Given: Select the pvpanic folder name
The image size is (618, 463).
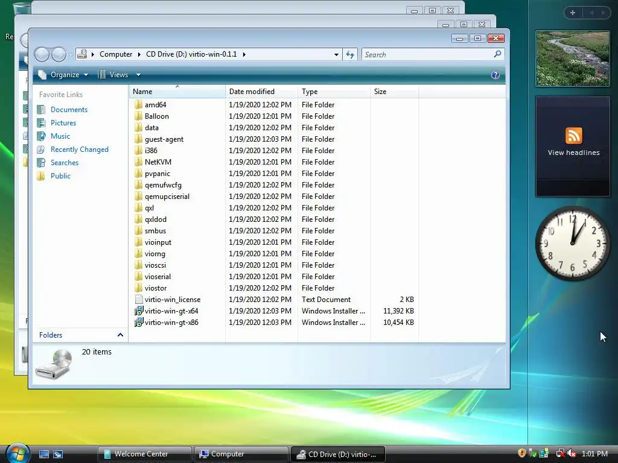Looking at the screenshot, I should pyautogui.click(x=158, y=173).
